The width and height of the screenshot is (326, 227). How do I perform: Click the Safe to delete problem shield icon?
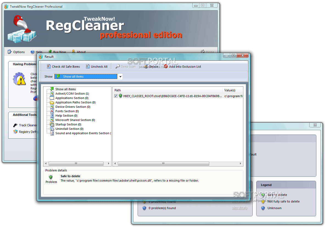(51, 177)
